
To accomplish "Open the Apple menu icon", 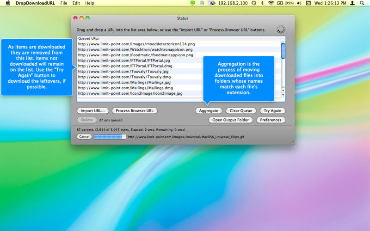I will (x=8, y=3).
